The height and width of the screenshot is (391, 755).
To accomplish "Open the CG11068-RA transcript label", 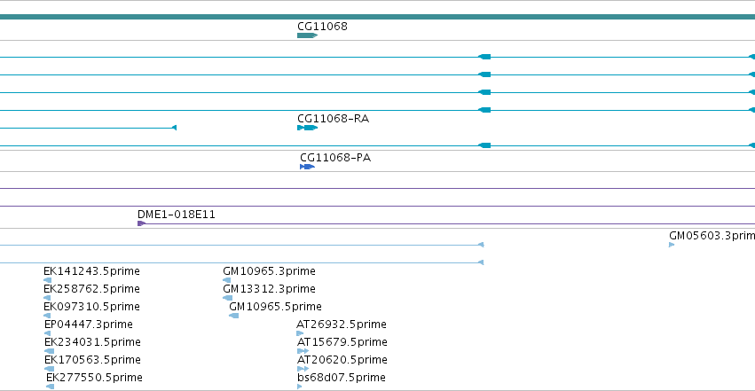I will (334, 119).
